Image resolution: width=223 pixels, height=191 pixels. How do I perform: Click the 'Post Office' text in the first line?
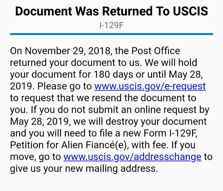(x=155, y=51)
